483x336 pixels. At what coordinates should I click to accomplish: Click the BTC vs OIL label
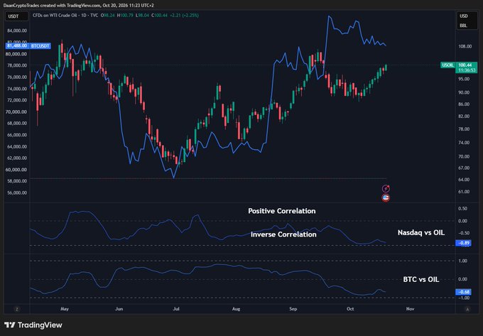coord(421,279)
